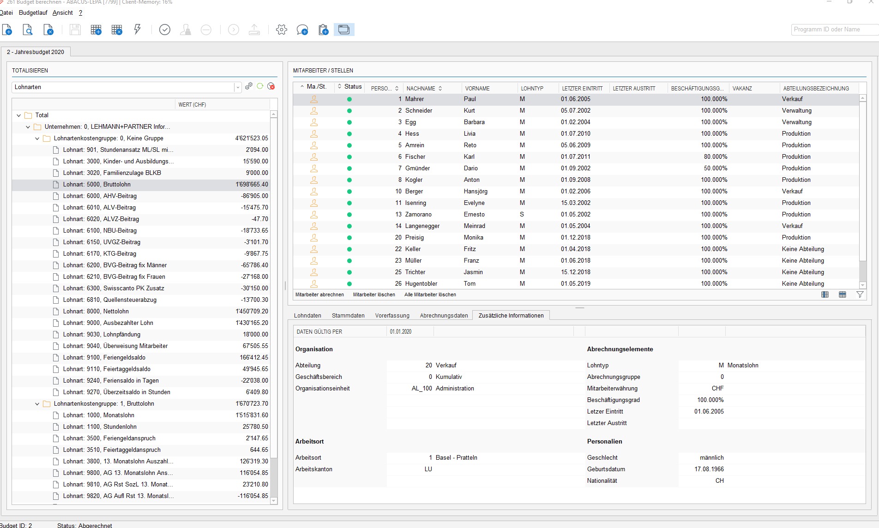Click the Programm ID oder Name field
The width and height of the screenshot is (879, 528).
coord(835,30)
